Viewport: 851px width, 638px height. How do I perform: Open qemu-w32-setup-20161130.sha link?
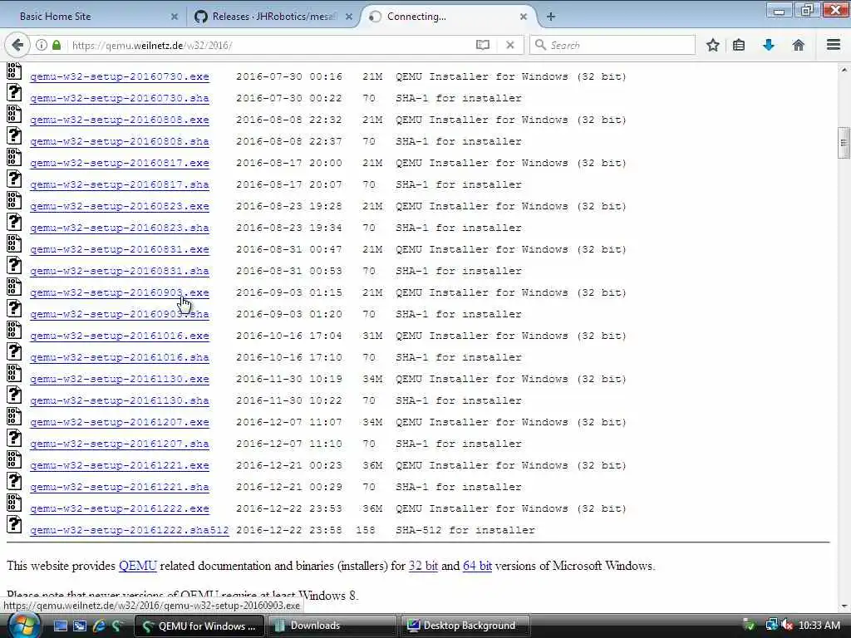[120, 400]
